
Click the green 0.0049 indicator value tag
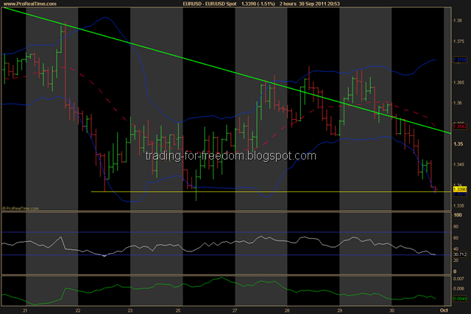point(459,299)
